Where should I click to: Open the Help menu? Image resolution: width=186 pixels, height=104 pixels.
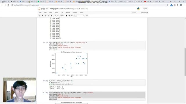[81, 12]
